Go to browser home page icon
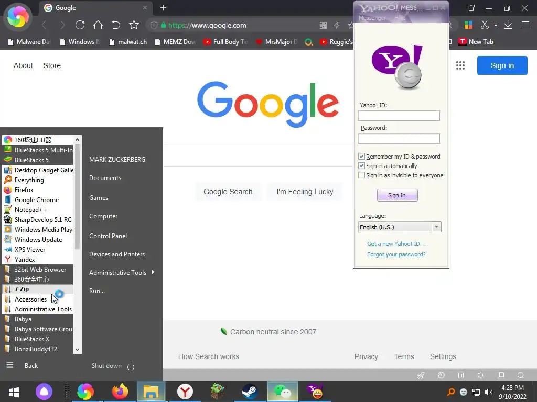The height and width of the screenshot is (402, 537). pos(98,25)
